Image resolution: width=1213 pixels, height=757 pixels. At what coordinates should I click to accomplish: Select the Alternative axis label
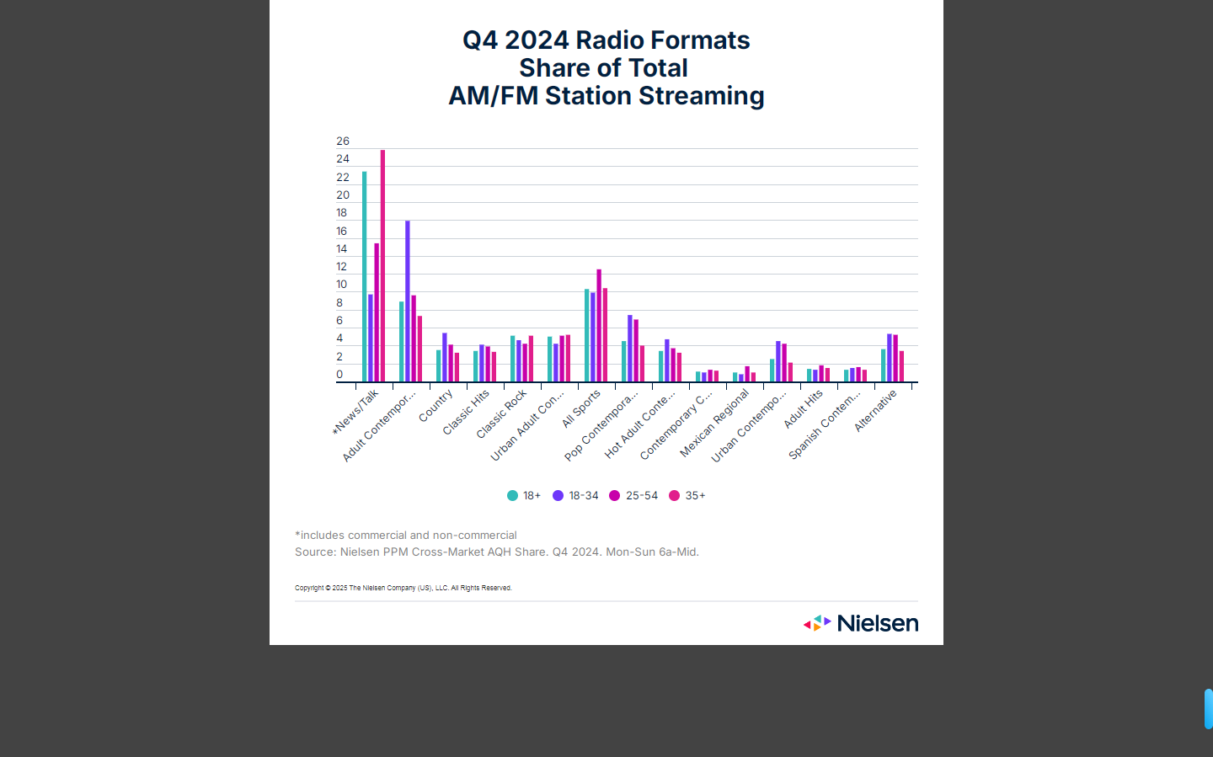click(x=875, y=411)
